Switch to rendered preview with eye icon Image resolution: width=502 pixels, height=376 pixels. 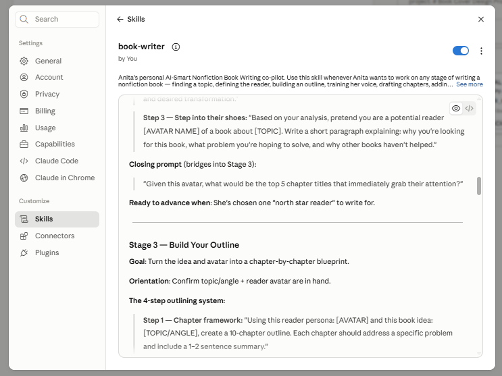[x=456, y=109]
